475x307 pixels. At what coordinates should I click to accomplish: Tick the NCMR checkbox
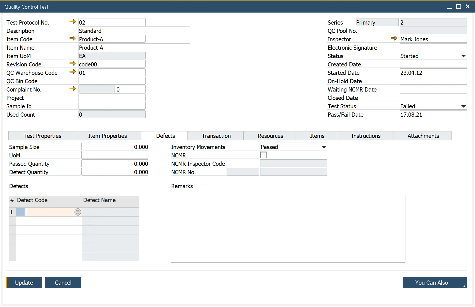[263, 155]
